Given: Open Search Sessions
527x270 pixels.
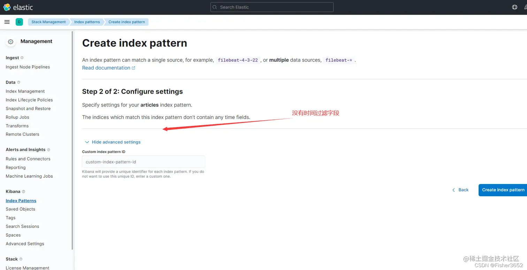Looking at the screenshot, I should click(x=22, y=227).
